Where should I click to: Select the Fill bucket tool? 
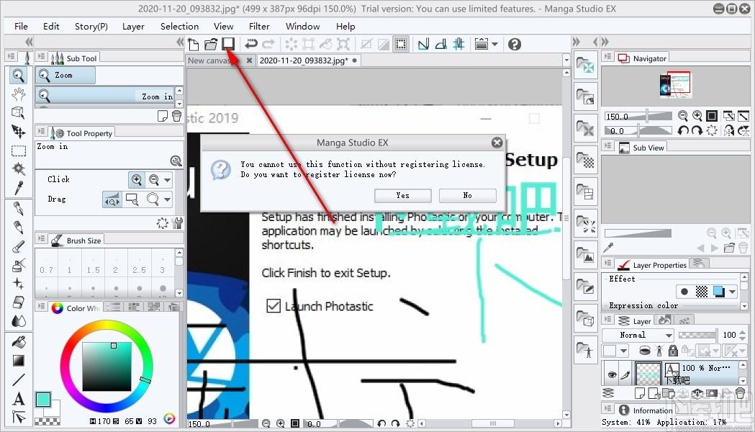coord(18,342)
